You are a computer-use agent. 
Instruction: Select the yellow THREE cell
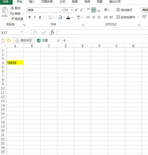coord(15,63)
